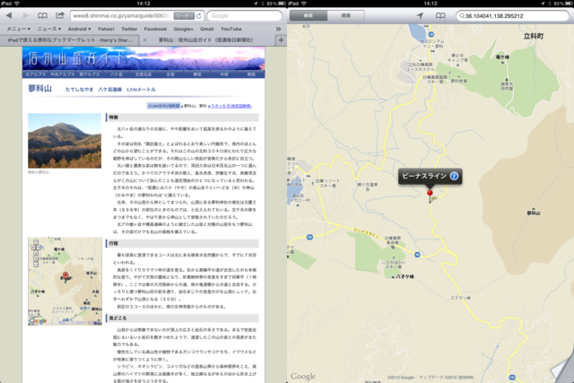574x383 pixels.
Task: Open the fifth site navigation tab
Action: (x=143, y=74)
